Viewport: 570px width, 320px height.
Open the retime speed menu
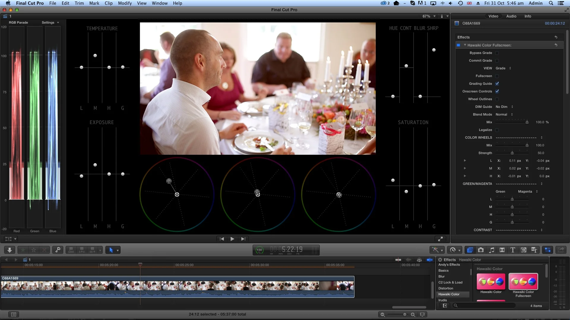[x=455, y=250]
